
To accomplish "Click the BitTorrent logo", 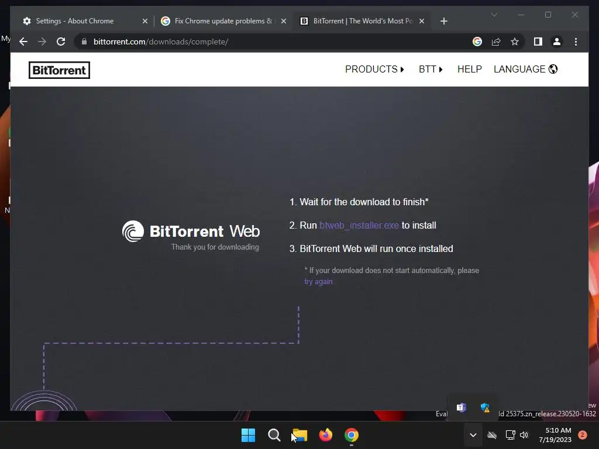I will 59,70.
